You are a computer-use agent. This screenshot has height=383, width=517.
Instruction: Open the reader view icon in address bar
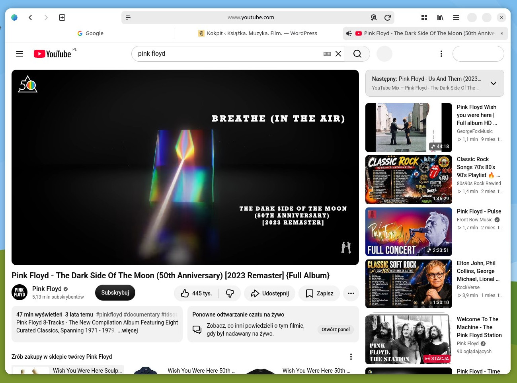pos(128,18)
